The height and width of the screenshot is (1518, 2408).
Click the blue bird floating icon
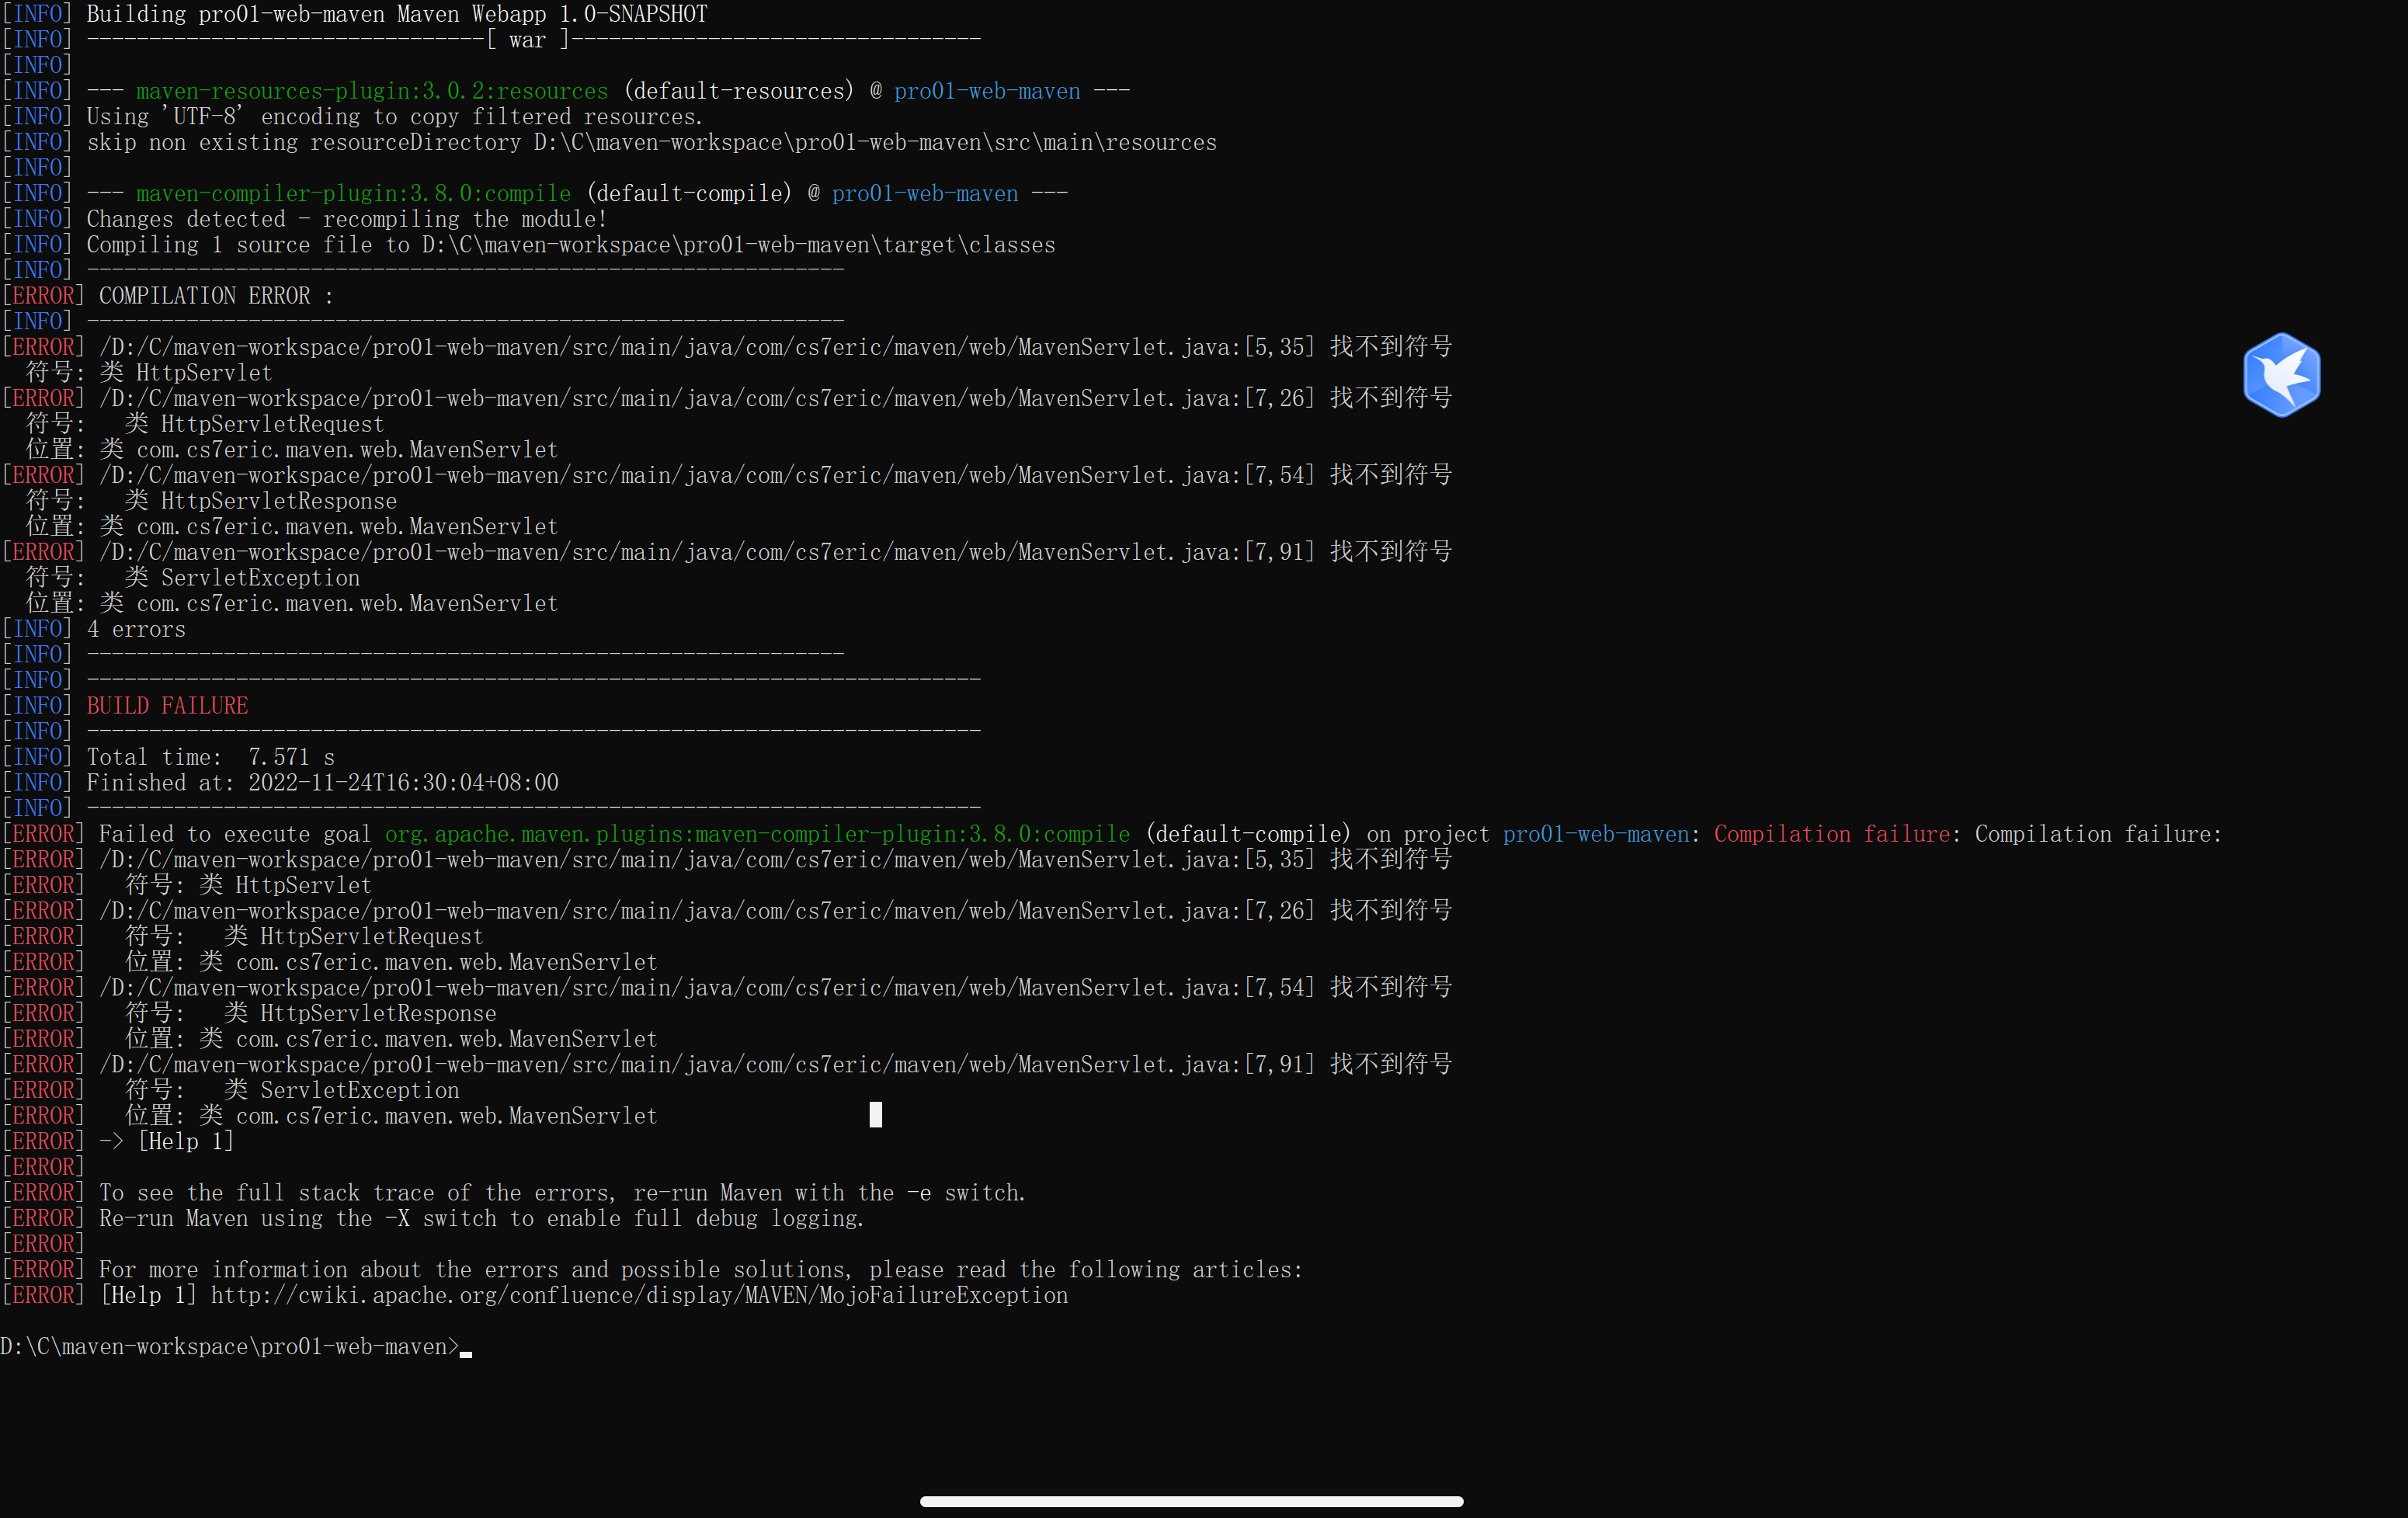pyautogui.click(x=2281, y=375)
